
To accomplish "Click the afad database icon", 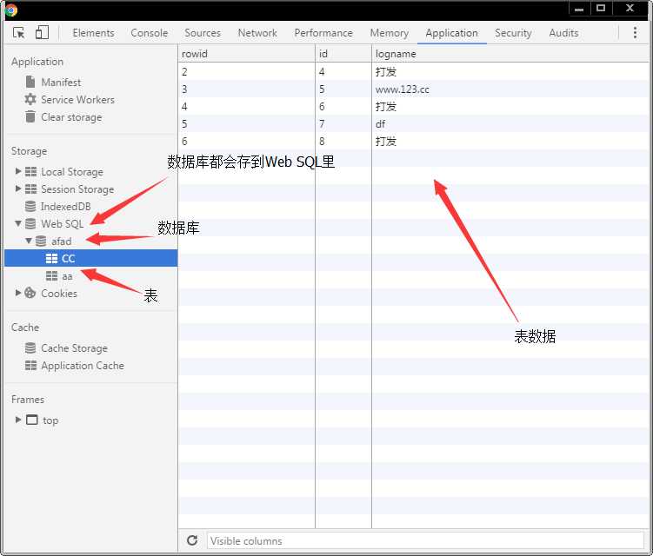I will click(41, 242).
